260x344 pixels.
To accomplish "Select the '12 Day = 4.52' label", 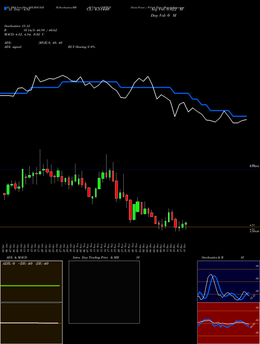I will tap(19, 9).
